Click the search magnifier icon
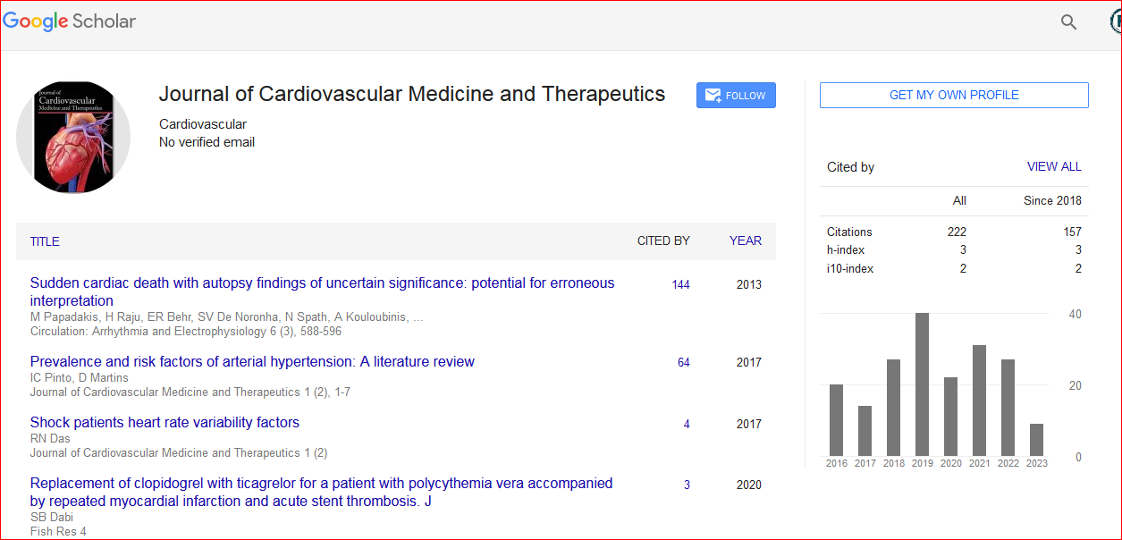 (x=1068, y=22)
